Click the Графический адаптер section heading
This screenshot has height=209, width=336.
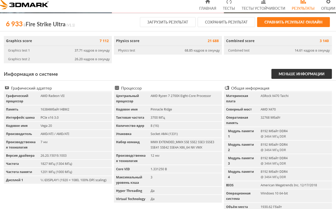click(31, 88)
